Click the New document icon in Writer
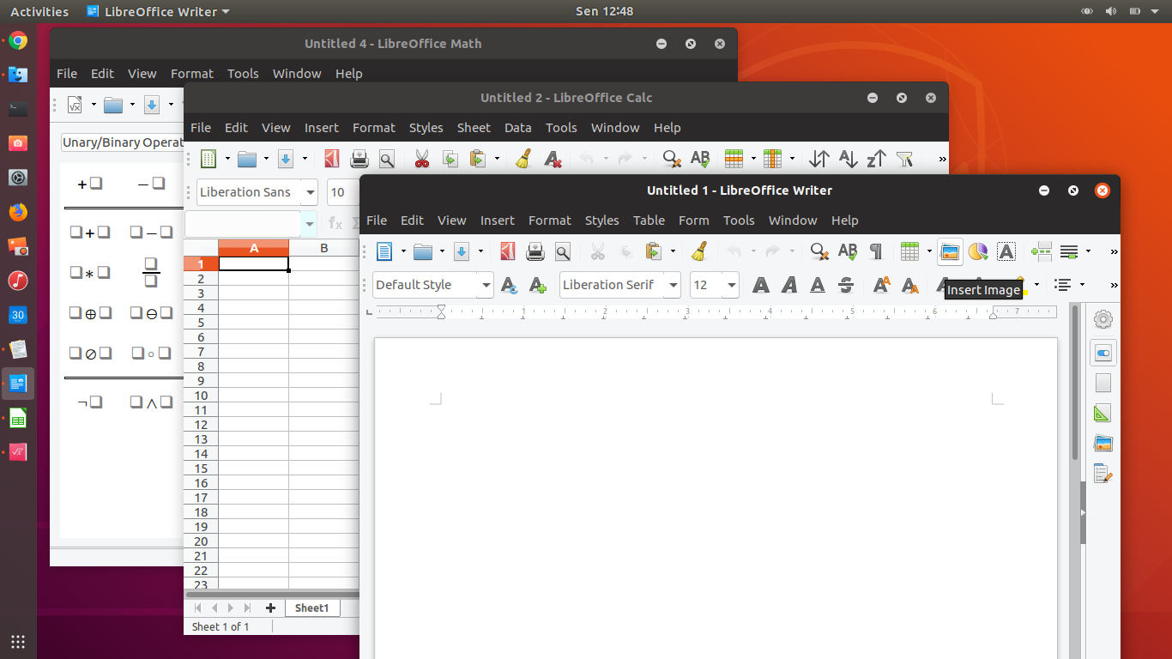 pos(384,251)
